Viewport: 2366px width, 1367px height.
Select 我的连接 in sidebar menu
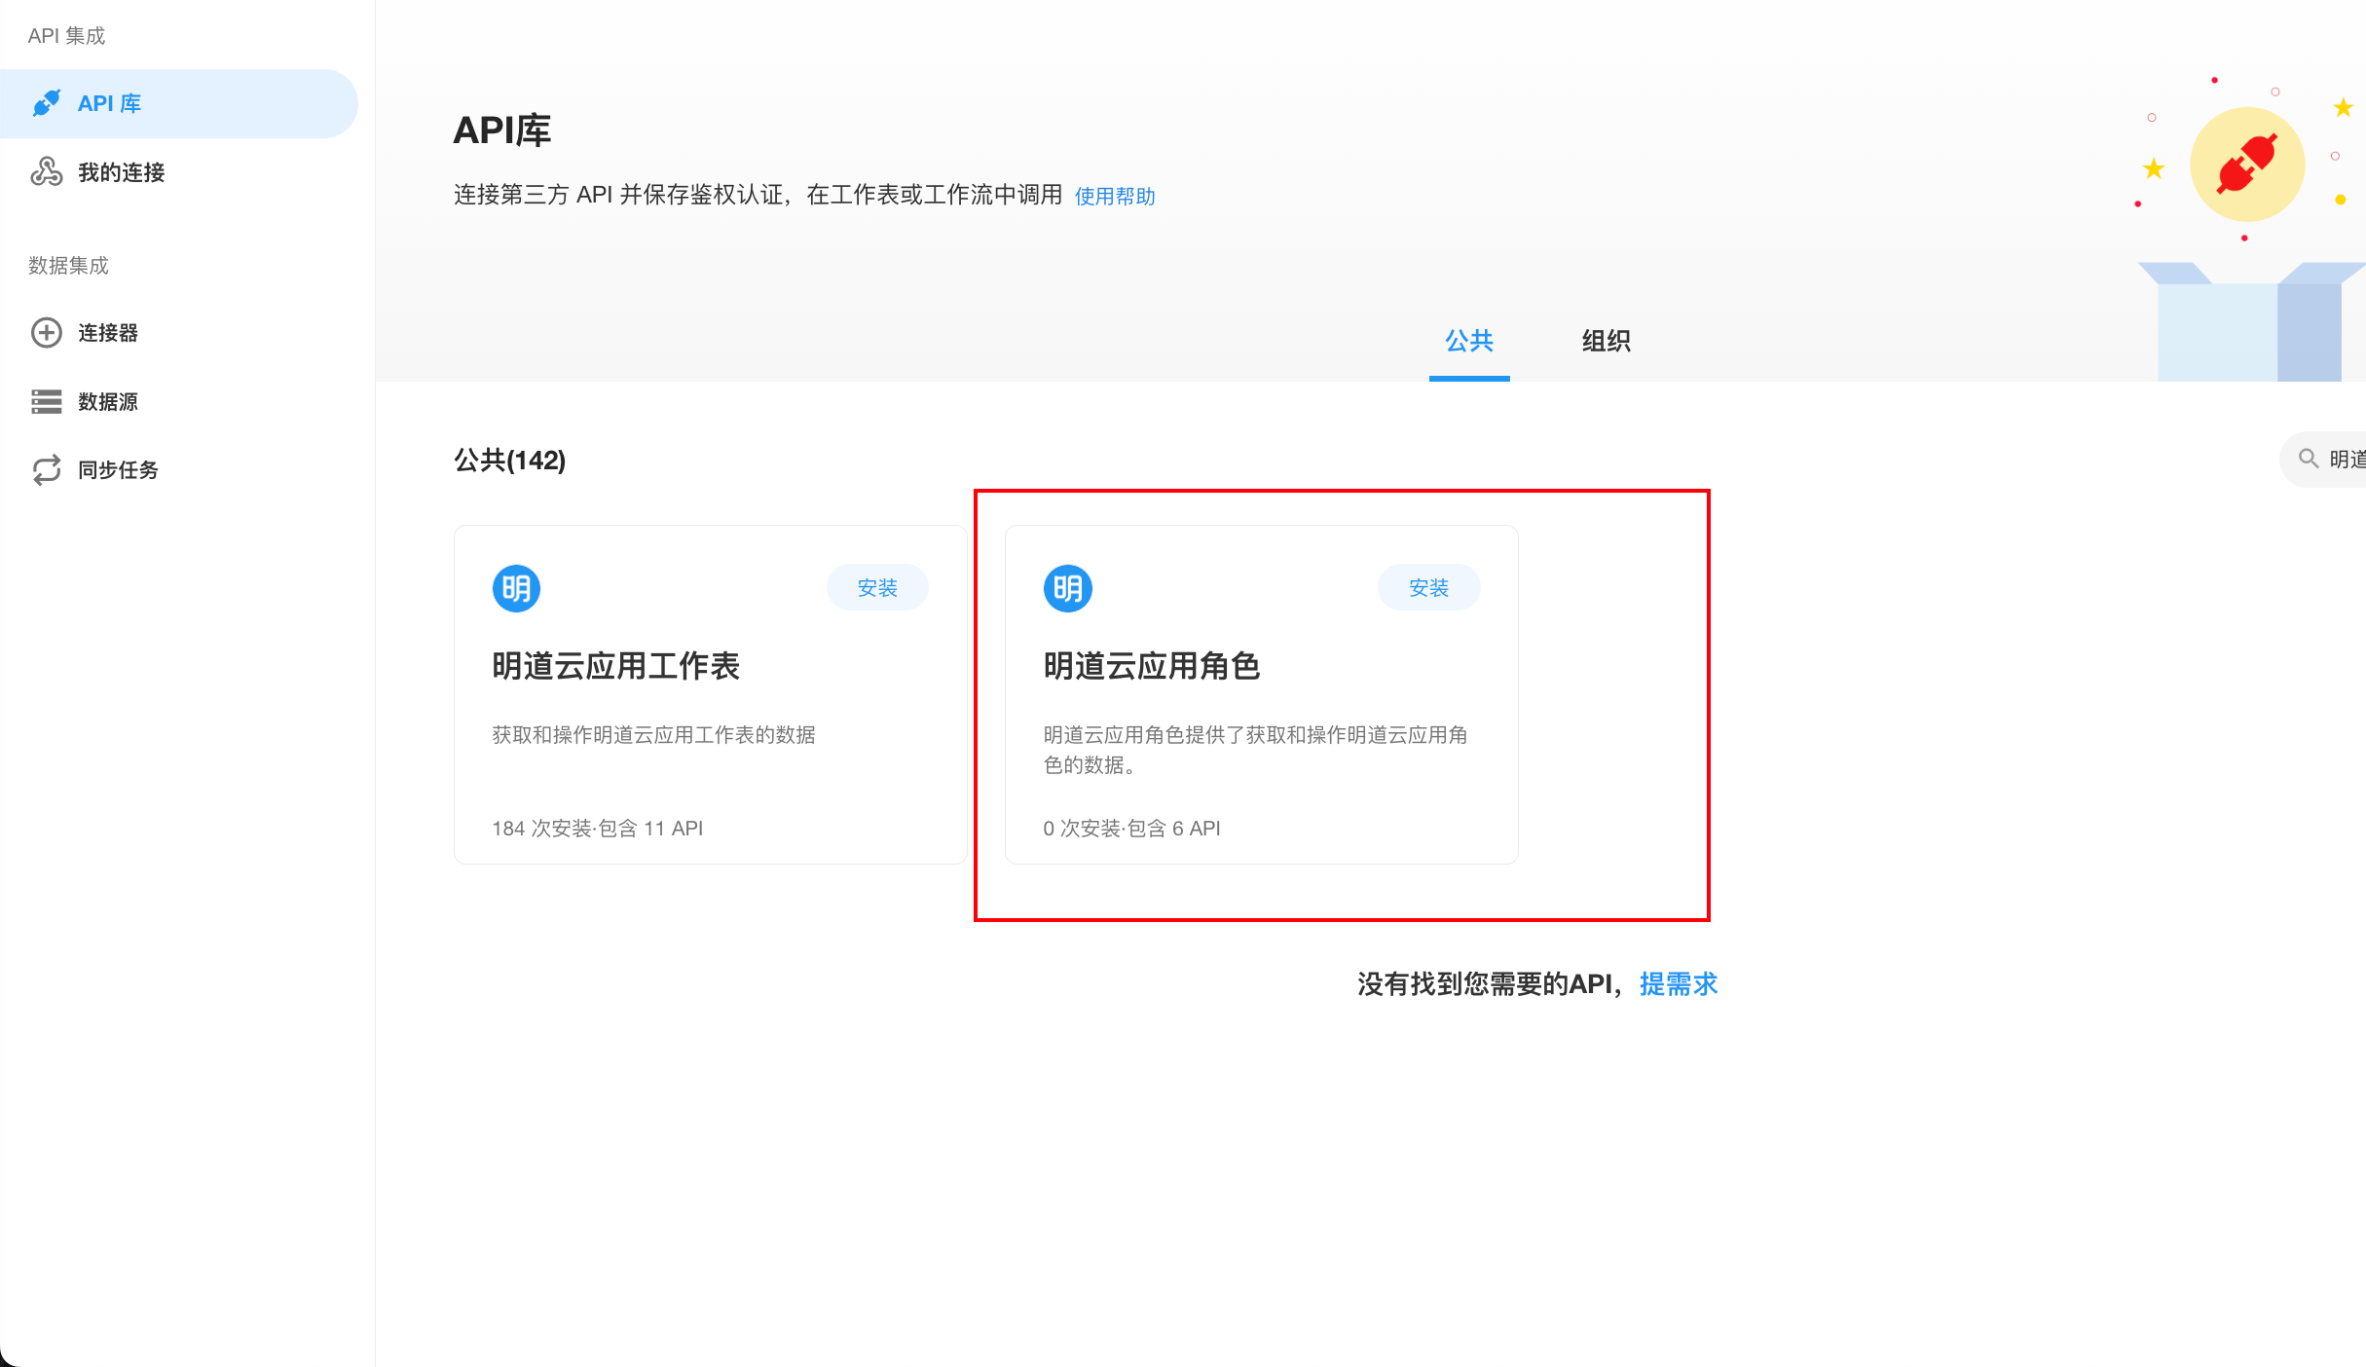[x=121, y=172]
